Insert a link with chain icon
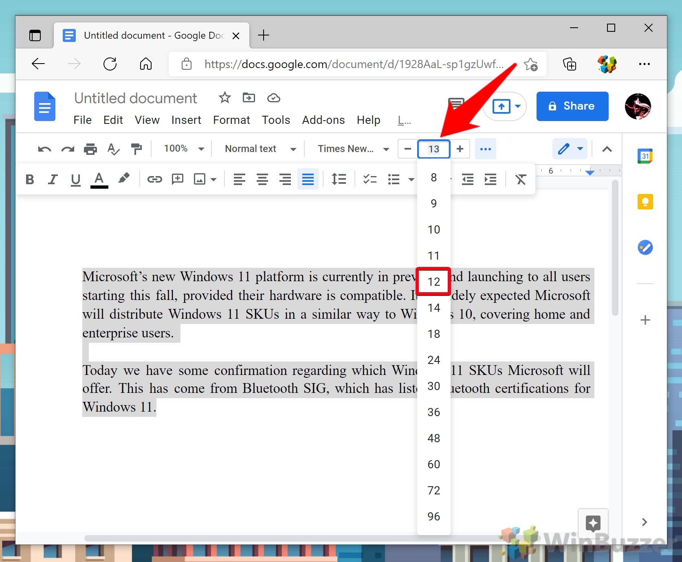The image size is (682, 562). (155, 179)
